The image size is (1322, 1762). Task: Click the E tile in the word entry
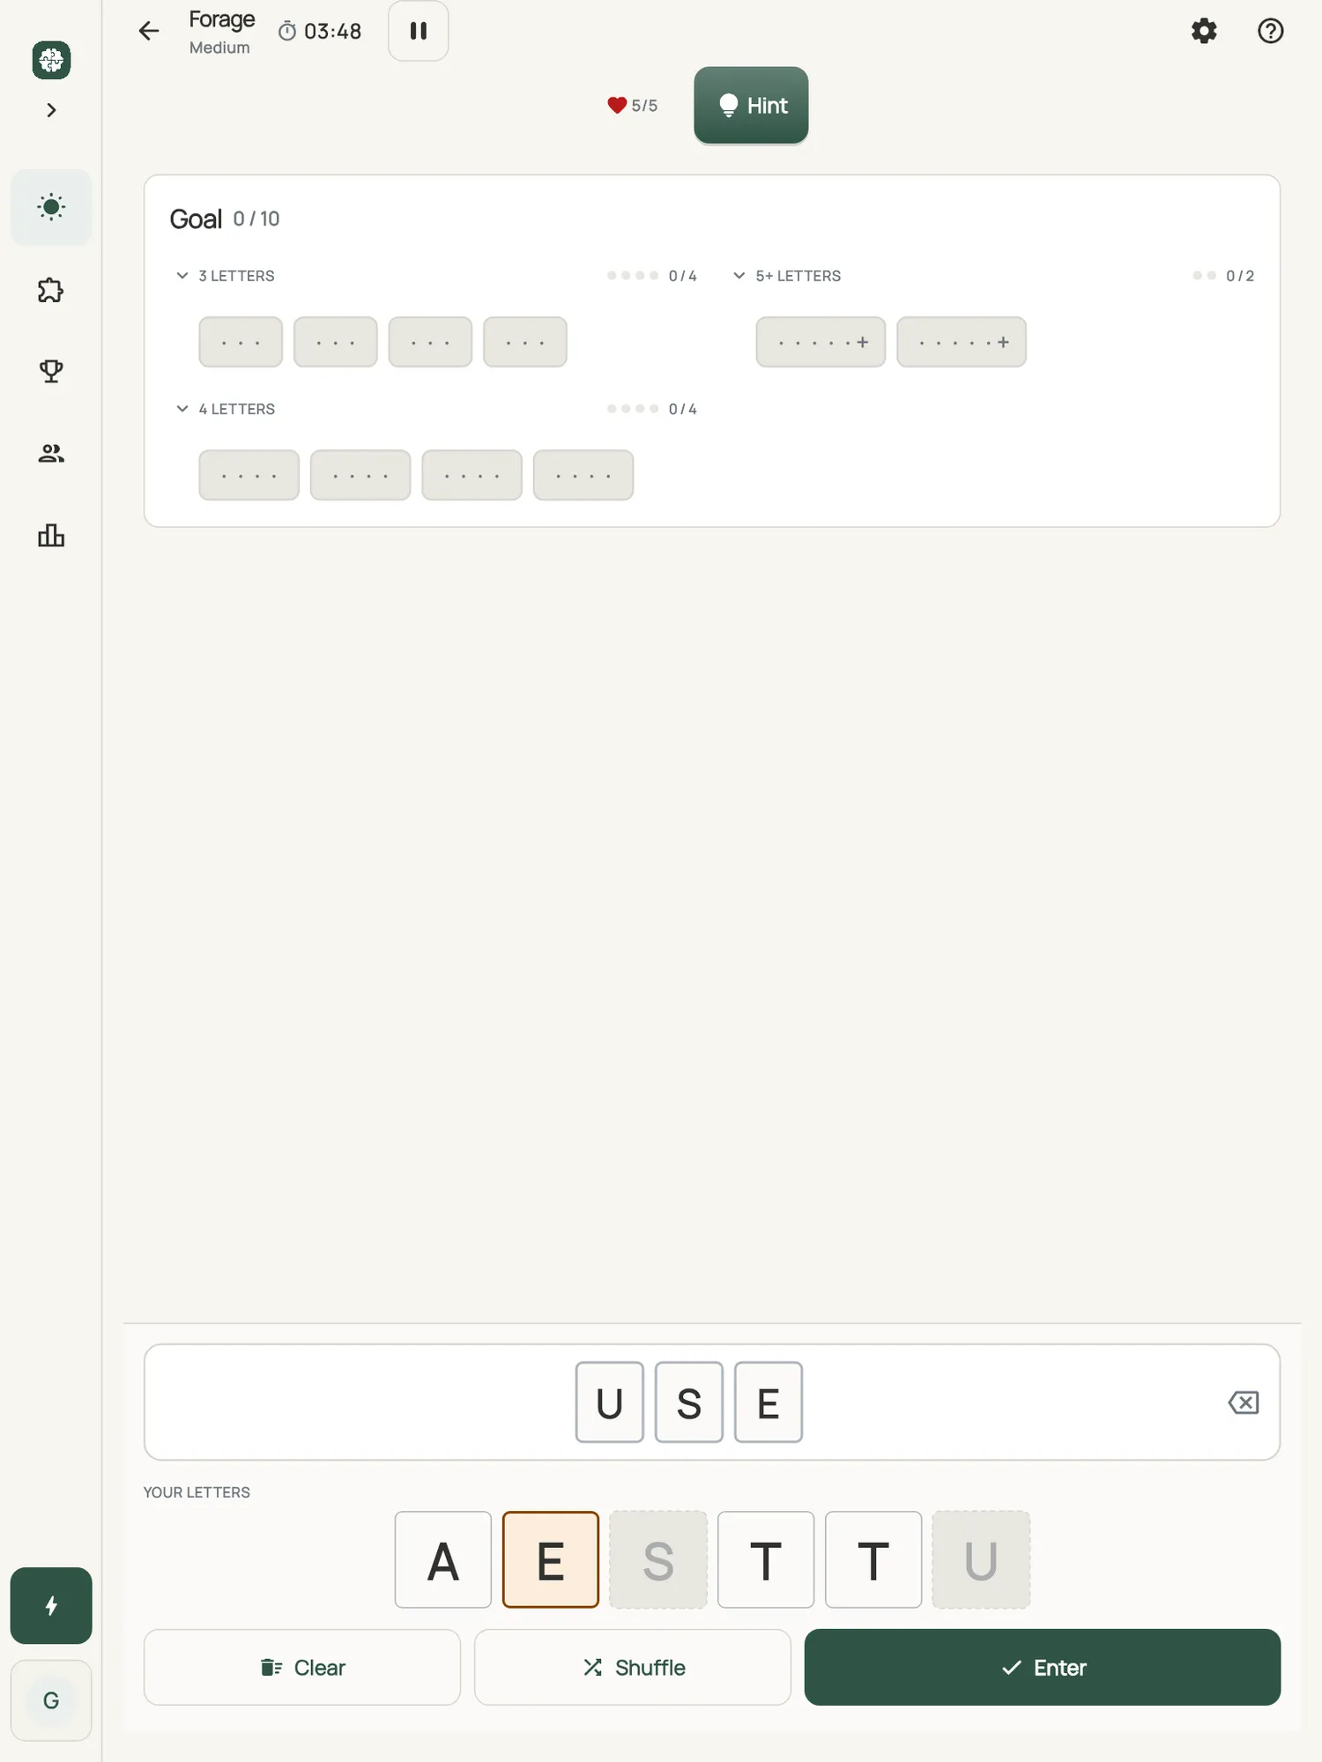click(769, 1403)
